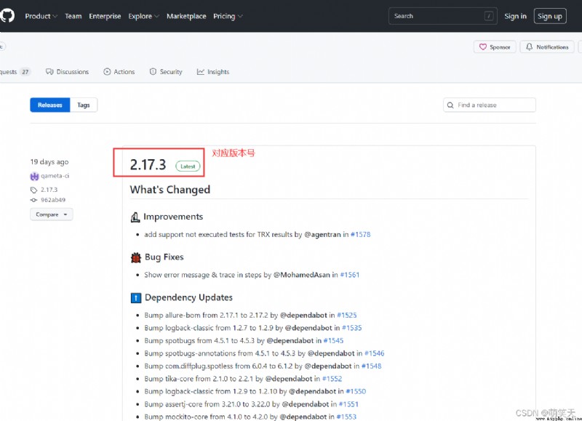Image resolution: width=582 pixels, height=421 pixels.
Task: Open pull request #1546 for spotbugs-annotations
Action: (374, 353)
